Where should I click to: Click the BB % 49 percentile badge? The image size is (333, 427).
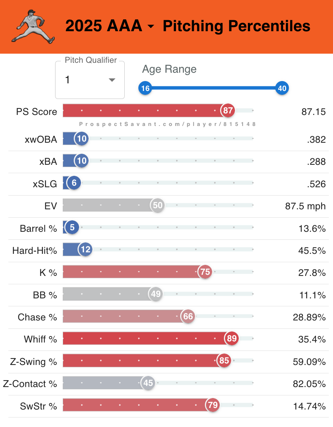(155, 294)
